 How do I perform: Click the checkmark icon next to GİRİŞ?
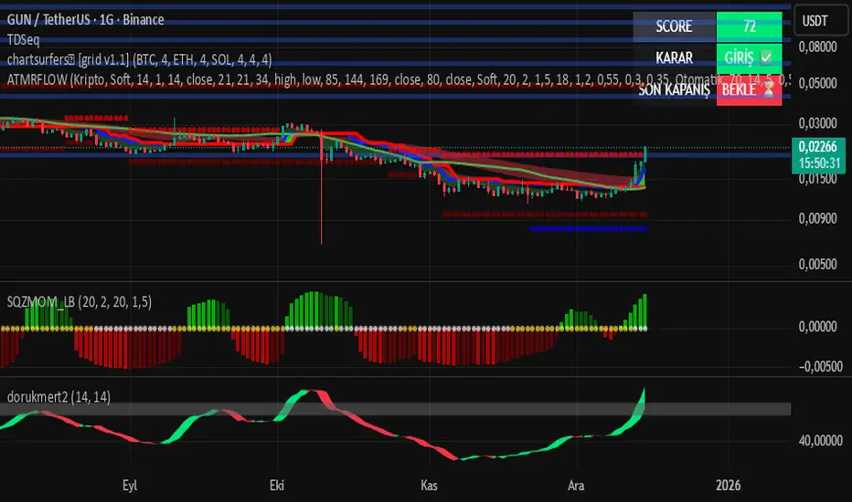(x=766, y=58)
